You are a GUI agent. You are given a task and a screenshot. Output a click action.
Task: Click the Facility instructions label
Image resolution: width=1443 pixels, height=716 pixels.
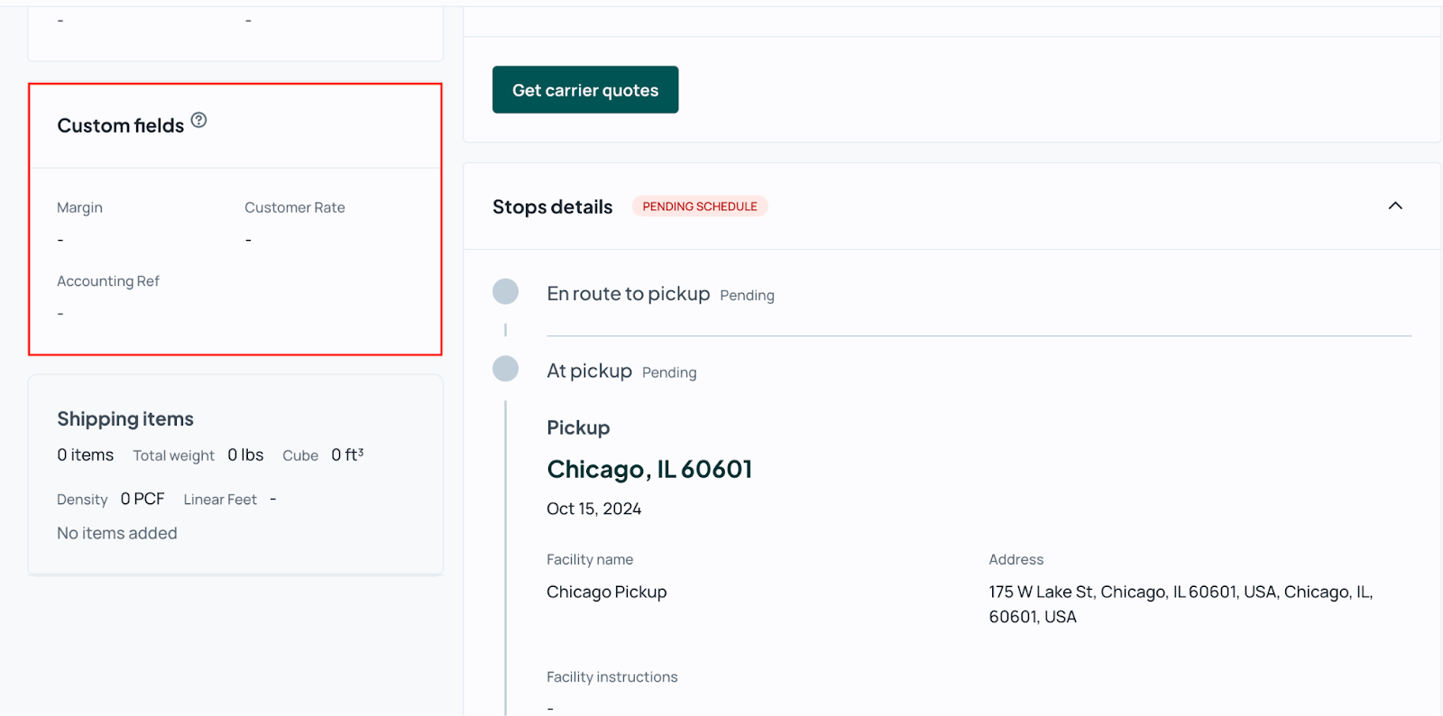[612, 677]
